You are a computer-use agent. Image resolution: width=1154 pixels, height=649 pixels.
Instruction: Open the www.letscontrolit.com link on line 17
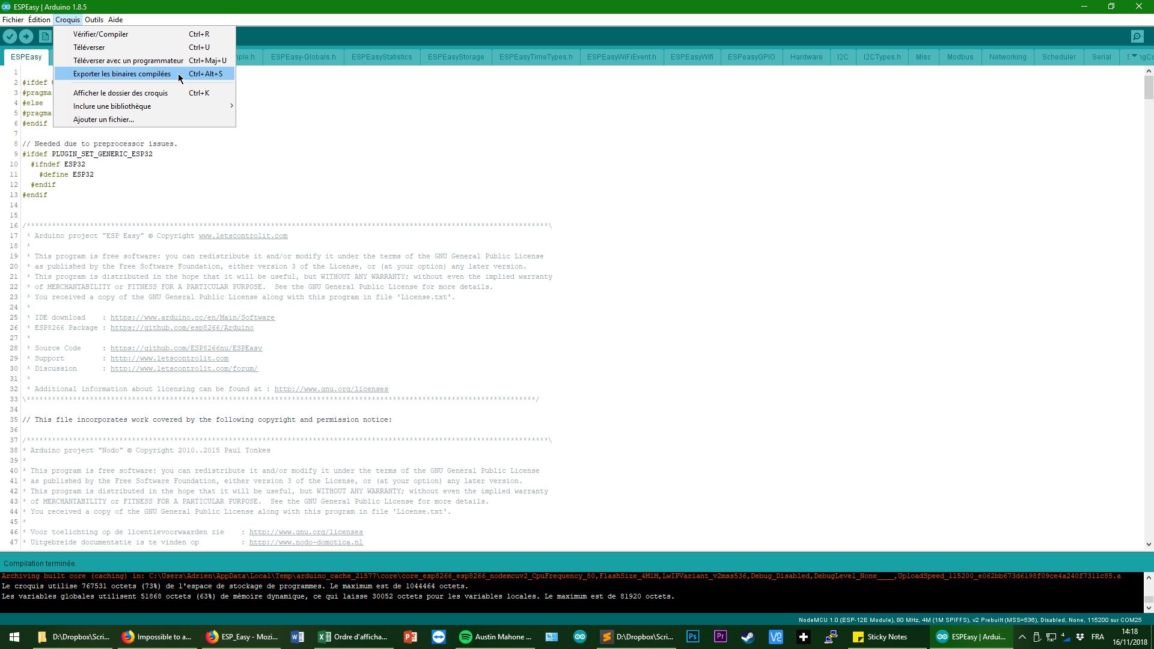coord(243,236)
